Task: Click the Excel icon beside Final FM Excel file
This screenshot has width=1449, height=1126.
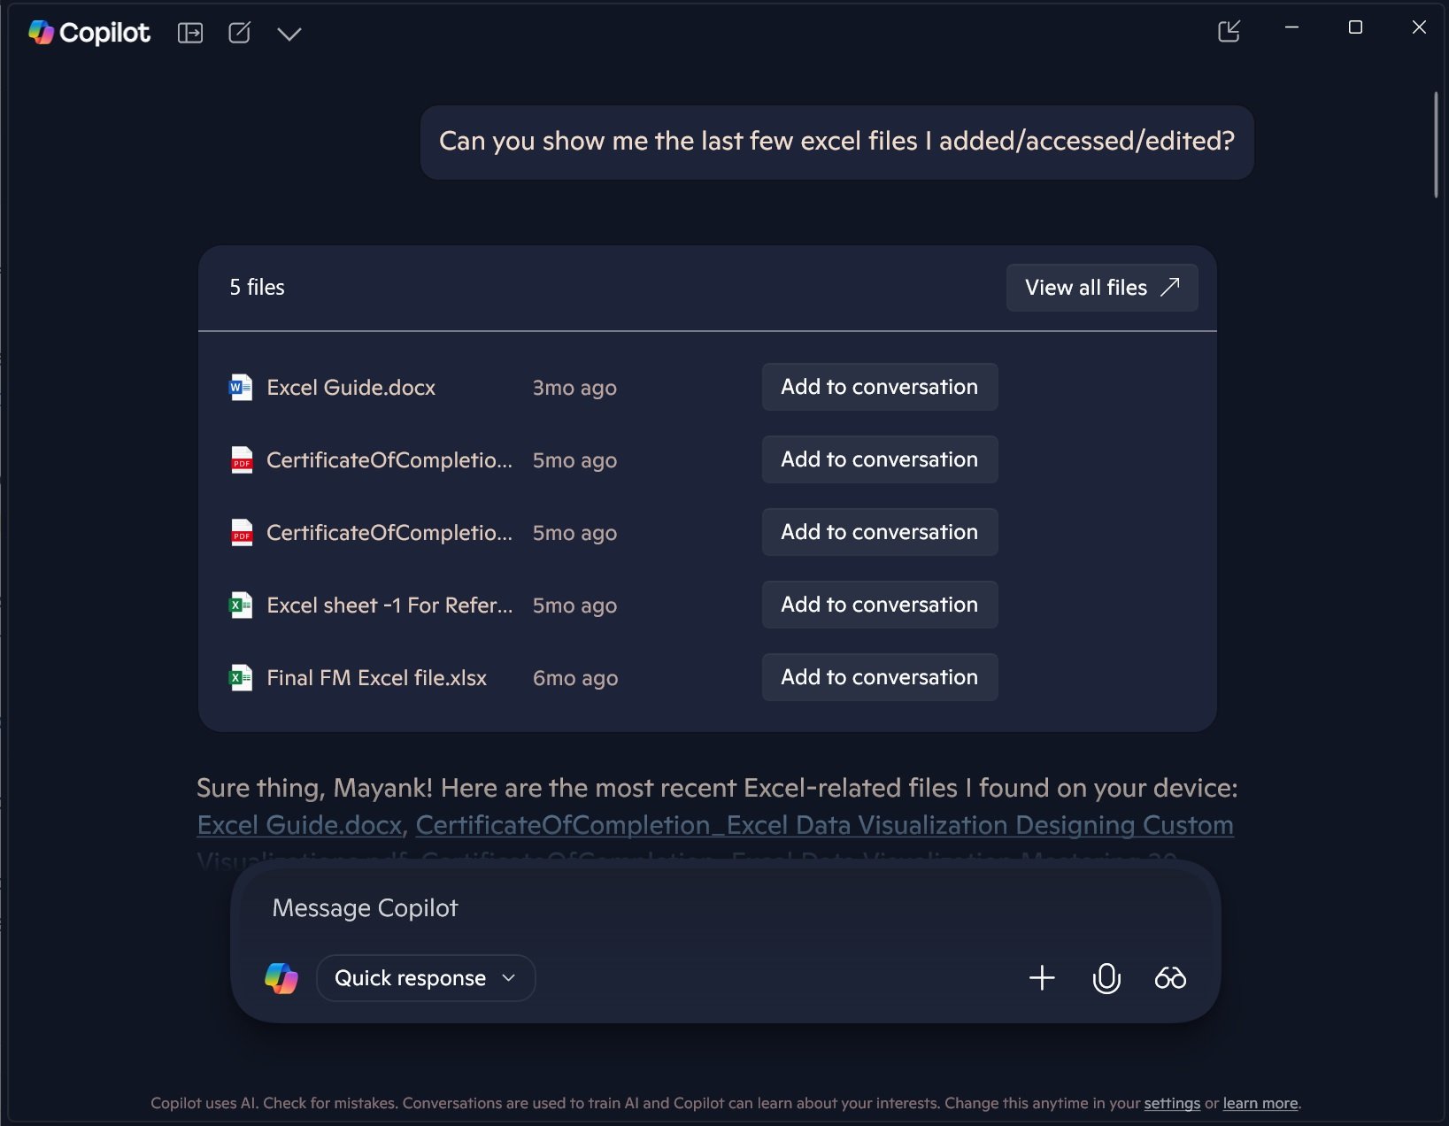Action: click(x=239, y=677)
